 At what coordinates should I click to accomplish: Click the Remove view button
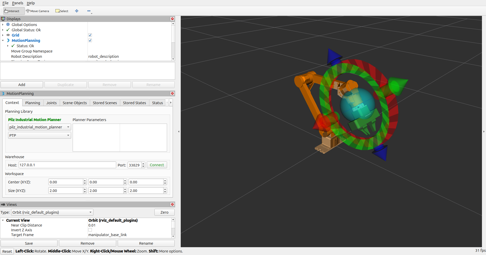[x=88, y=243]
